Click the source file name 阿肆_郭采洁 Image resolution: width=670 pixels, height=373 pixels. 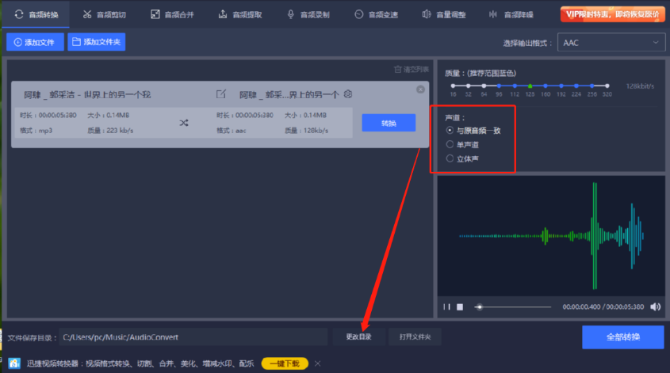click(87, 94)
